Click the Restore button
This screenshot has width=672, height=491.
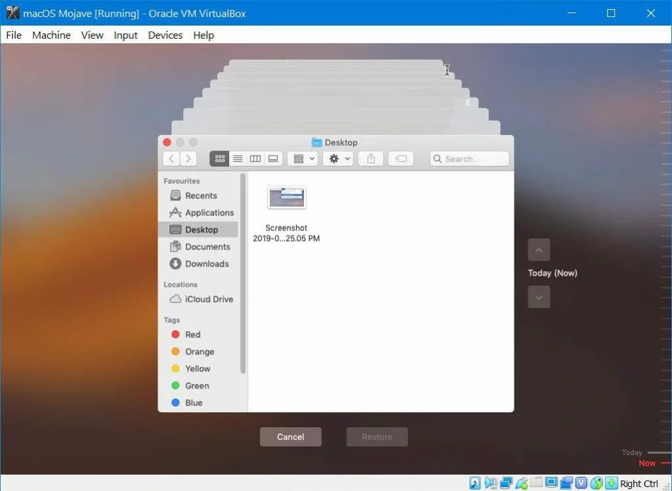[x=377, y=437]
